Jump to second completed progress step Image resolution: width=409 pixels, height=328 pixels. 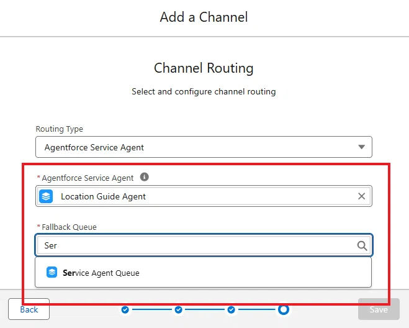point(178,310)
